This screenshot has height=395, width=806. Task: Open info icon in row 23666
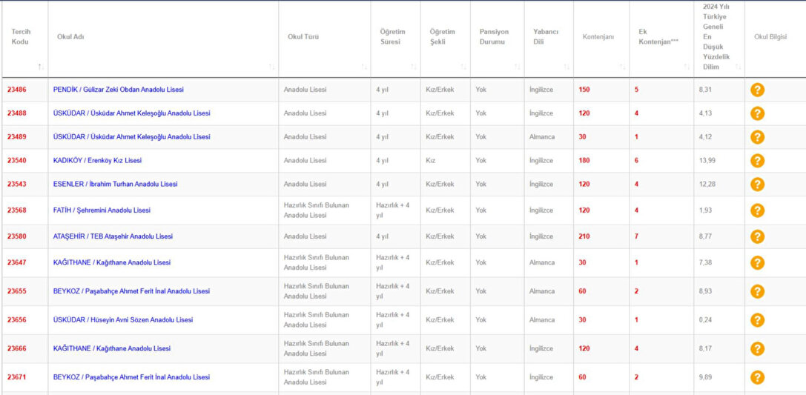[757, 349]
